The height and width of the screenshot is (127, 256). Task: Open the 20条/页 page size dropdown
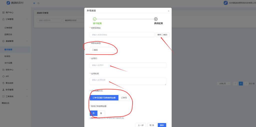tap(224, 84)
